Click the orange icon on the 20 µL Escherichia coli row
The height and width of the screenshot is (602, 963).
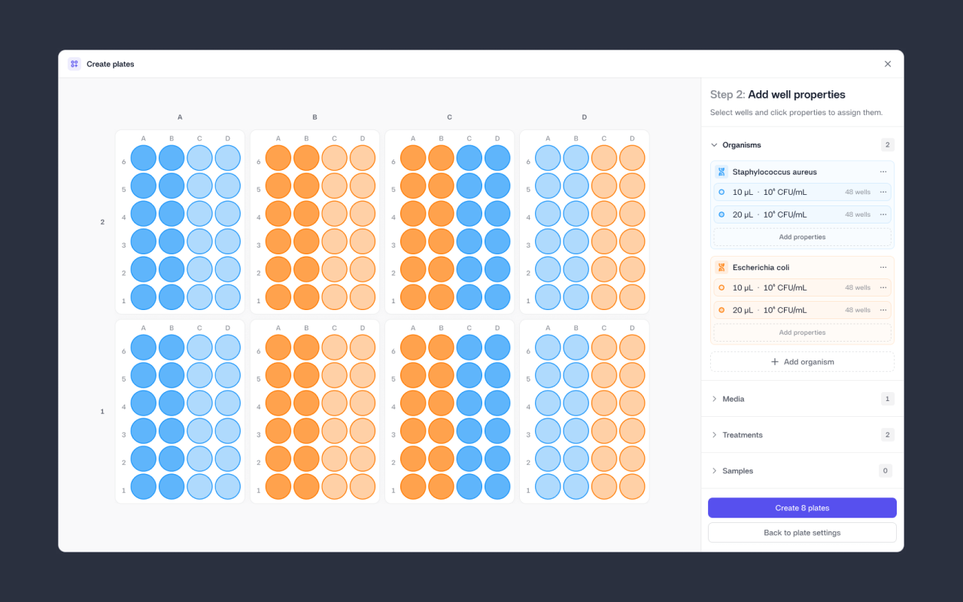(723, 310)
